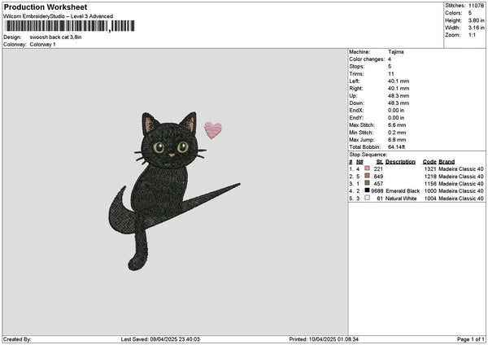Click the 'N#' column header

pos(359,162)
